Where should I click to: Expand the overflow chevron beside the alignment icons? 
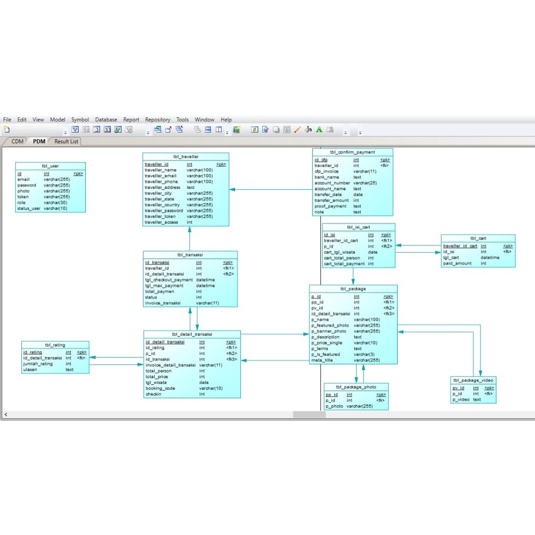227,131
